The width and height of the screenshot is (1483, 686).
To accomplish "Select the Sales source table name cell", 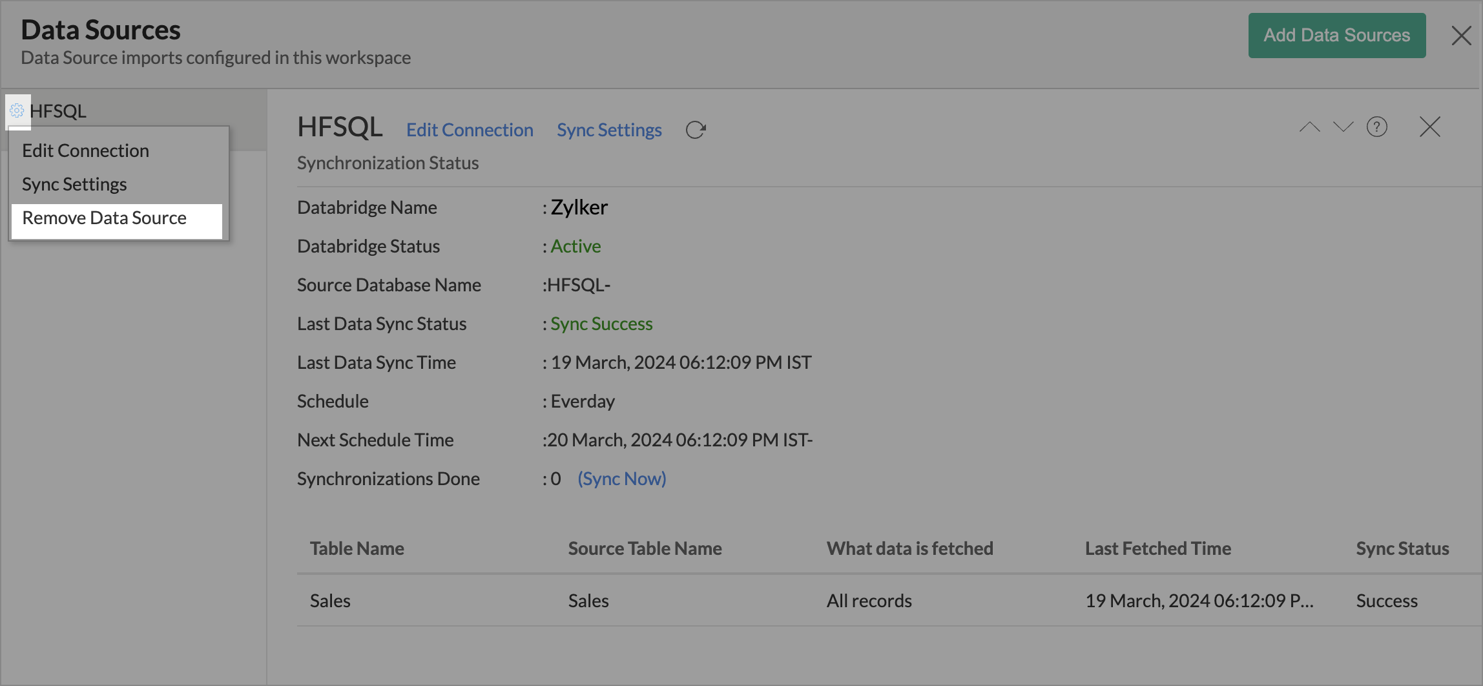I will pyautogui.click(x=588, y=601).
